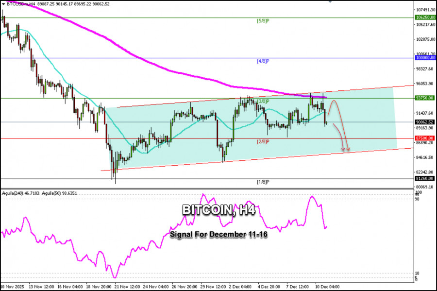Screen dimensions: 437x291
Task: Click the 91437.60 price scale value
Action: coord(425,113)
